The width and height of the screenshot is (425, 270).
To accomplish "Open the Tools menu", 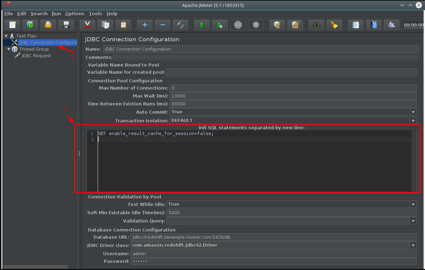I will pos(95,13).
